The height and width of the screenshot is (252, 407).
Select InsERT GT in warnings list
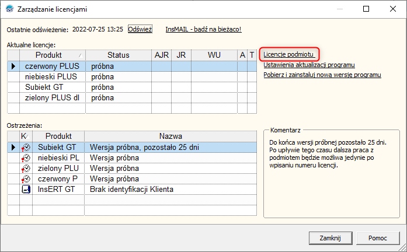56,189
